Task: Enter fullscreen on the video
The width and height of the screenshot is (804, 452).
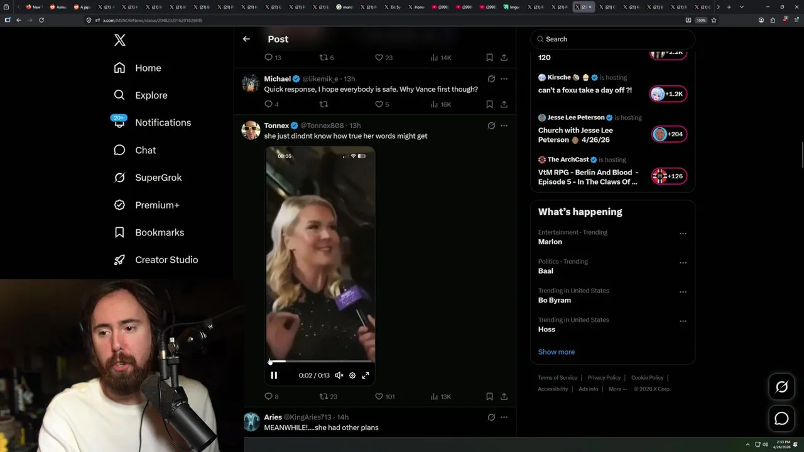Action: pyautogui.click(x=366, y=375)
